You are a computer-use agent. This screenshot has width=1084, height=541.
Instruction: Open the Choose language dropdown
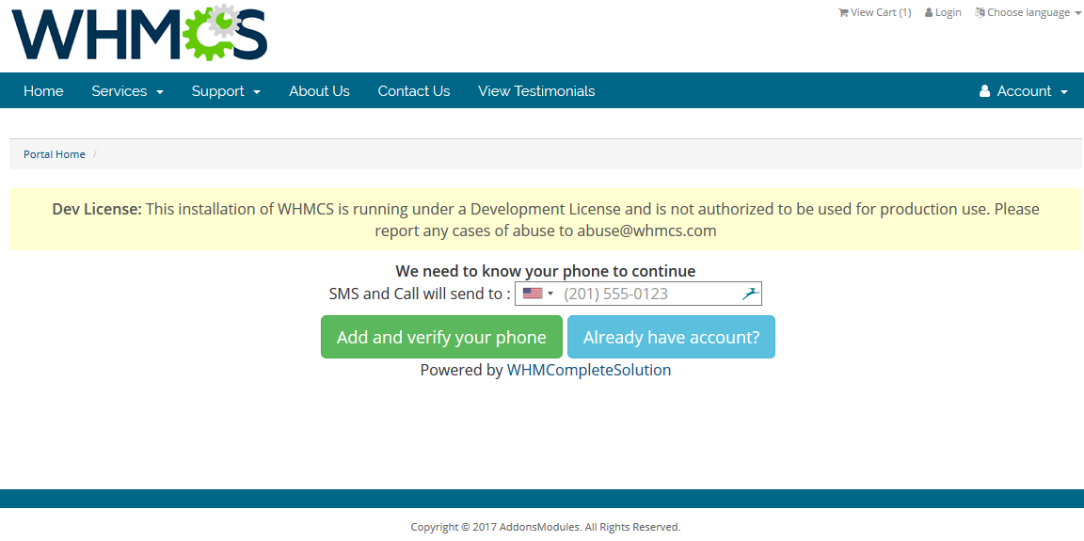click(1028, 12)
